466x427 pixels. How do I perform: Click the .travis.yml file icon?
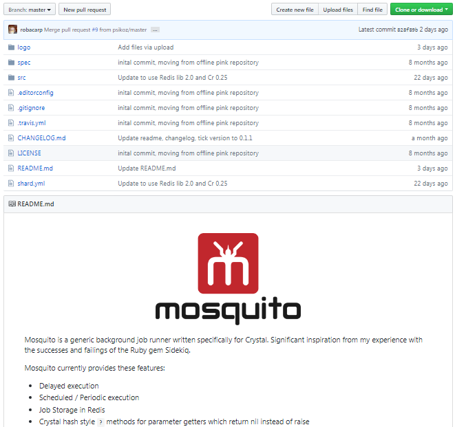pos(11,123)
